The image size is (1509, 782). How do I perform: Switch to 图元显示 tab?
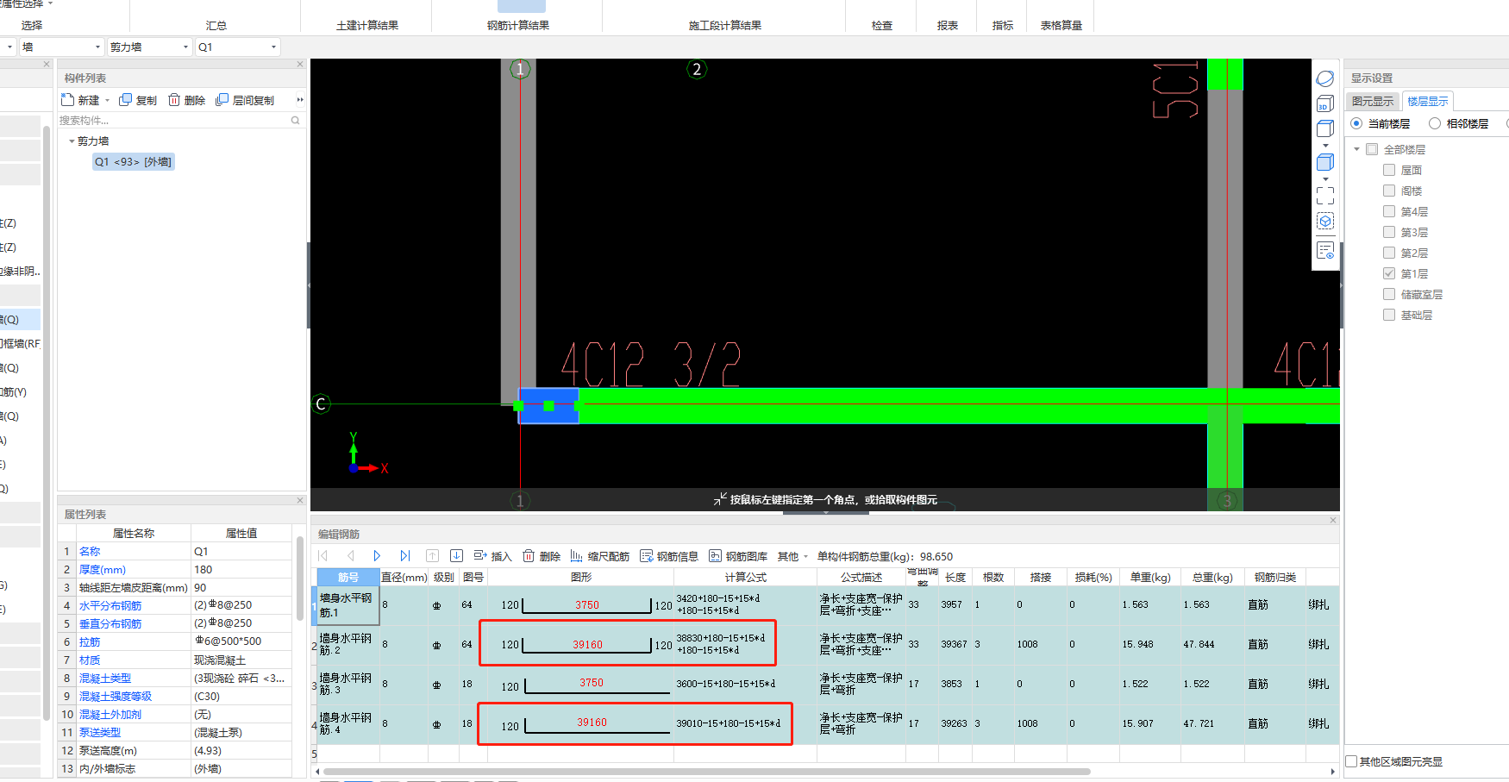pyautogui.click(x=1373, y=101)
